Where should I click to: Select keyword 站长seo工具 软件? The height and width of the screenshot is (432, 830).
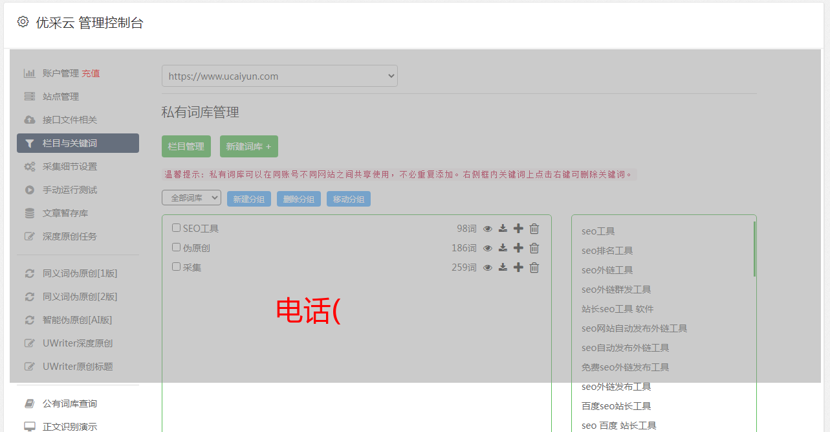coord(617,309)
